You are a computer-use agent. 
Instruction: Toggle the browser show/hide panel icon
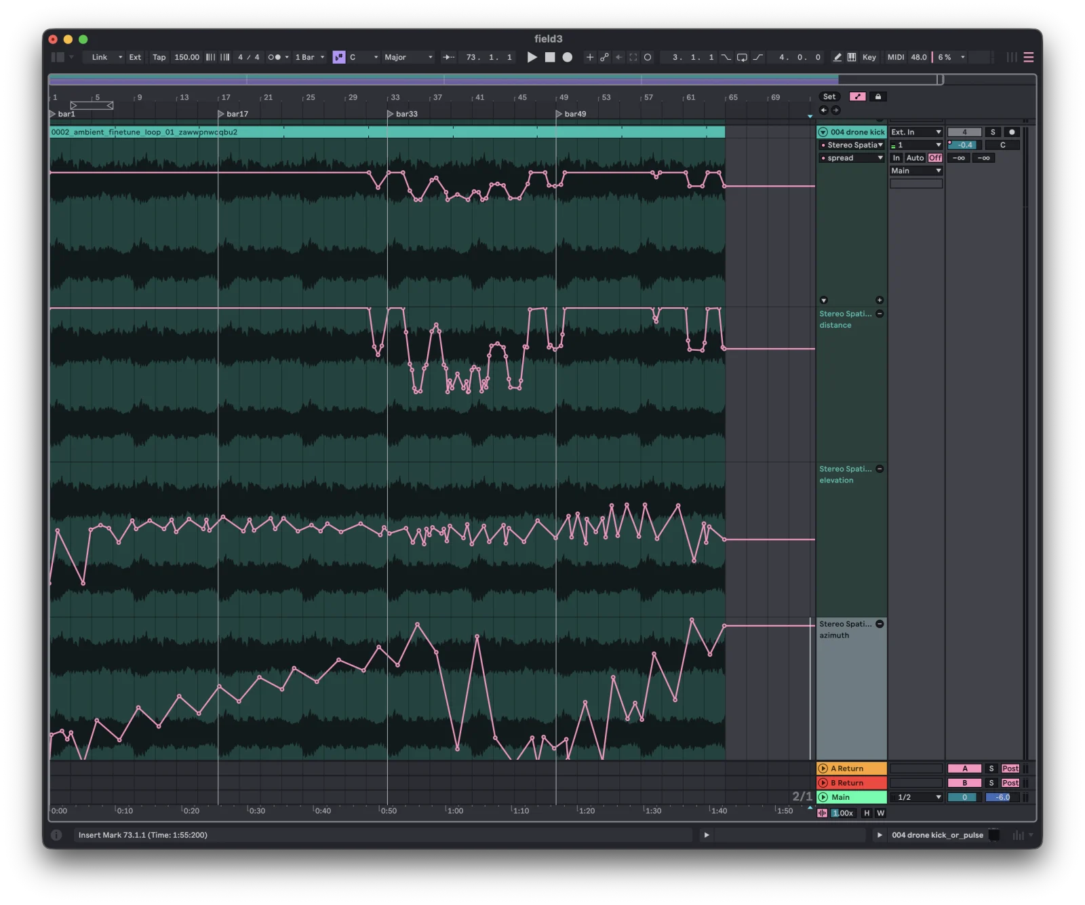[x=58, y=57]
